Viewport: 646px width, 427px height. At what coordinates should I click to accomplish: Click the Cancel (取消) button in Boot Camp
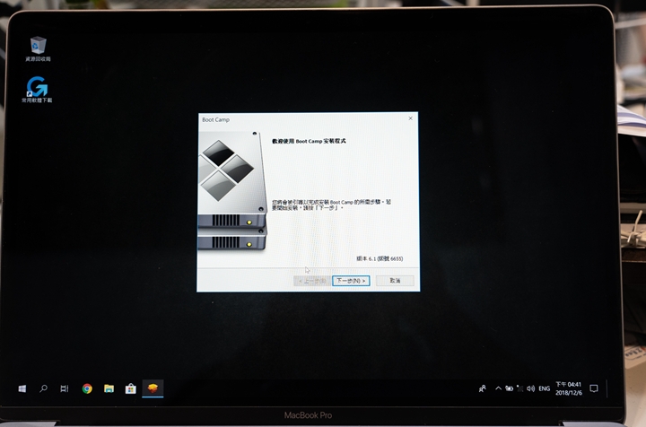point(395,281)
